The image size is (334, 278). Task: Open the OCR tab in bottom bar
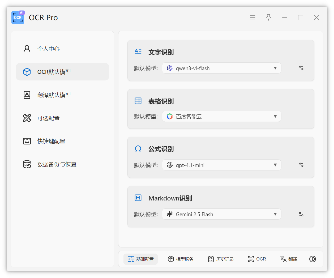coord(257,259)
